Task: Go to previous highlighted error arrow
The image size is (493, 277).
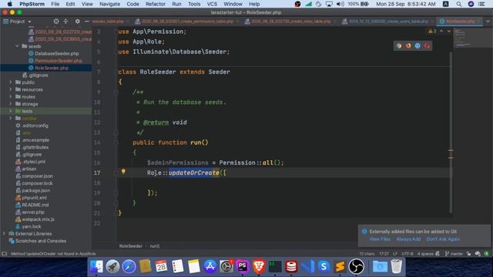Action: [441, 31]
